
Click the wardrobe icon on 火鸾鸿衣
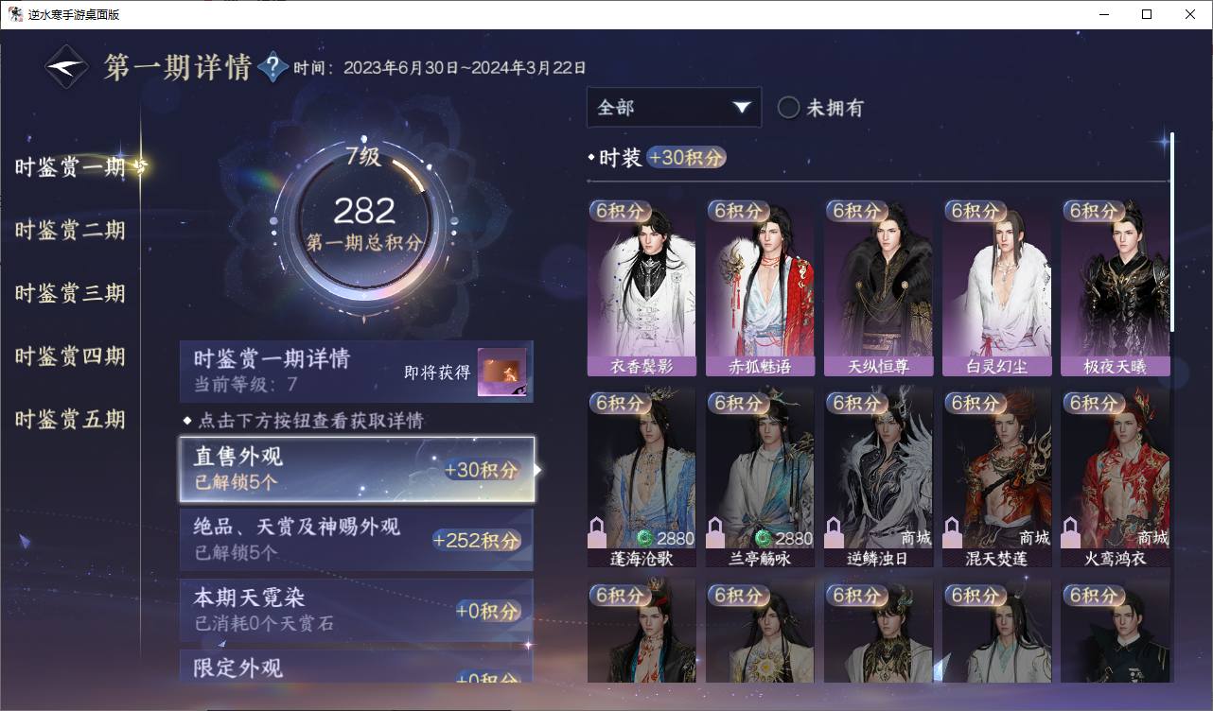coord(1070,532)
